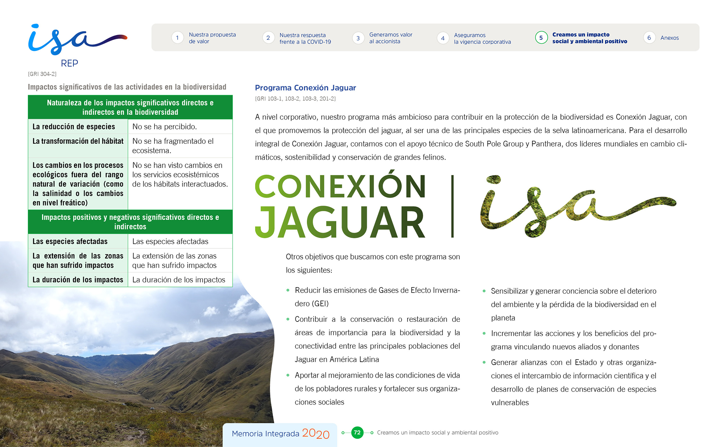The height and width of the screenshot is (447, 715).
Task: Select the number 3 section circle
Action: [x=358, y=38]
